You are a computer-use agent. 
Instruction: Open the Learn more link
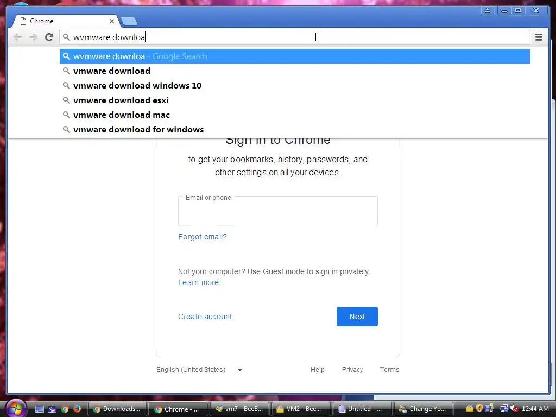pyautogui.click(x=198, y=282)
